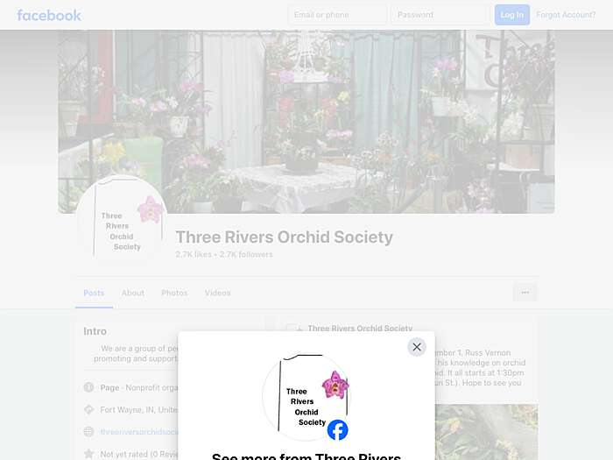Click the Facebook logo in header
This screenshot has width=613, height=460.
[x=49, y=15]
